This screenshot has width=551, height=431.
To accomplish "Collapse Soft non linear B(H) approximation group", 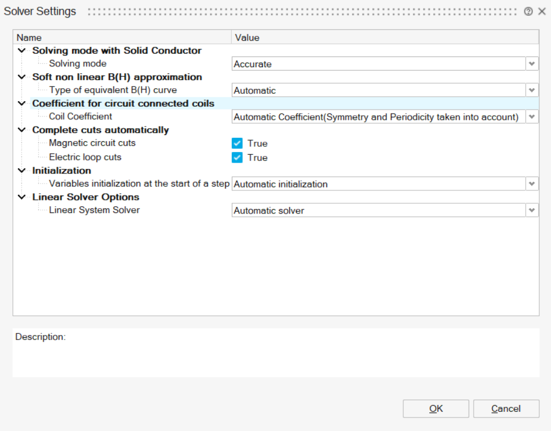I will tap(22, 77).
